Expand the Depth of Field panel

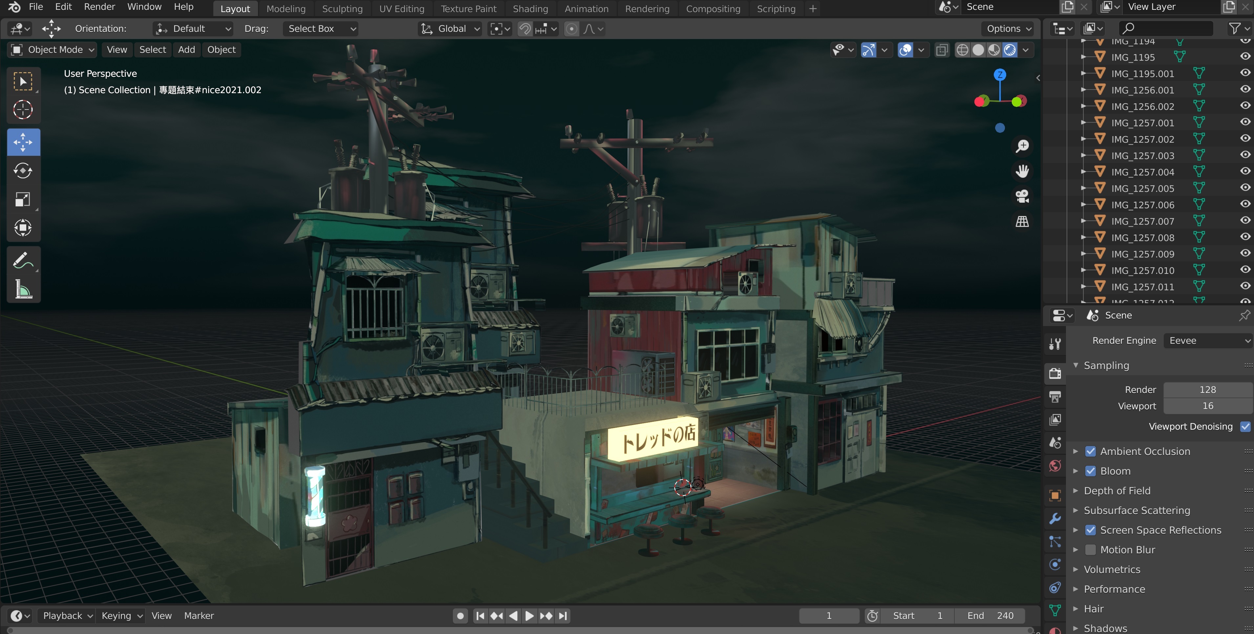[x=1117, y=490]
